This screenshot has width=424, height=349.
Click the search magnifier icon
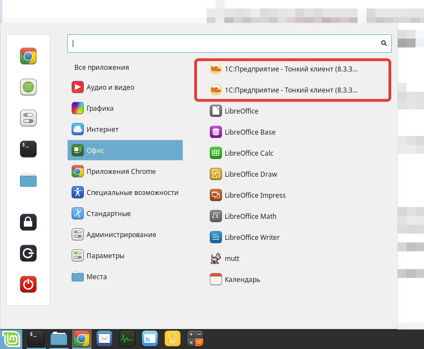[383, 43]
